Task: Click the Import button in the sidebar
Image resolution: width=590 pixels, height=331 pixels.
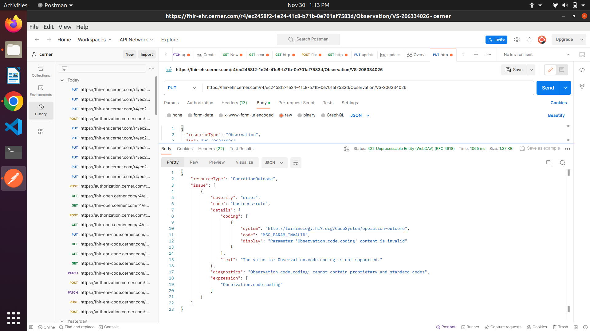Action: click(x=147, y=54)
